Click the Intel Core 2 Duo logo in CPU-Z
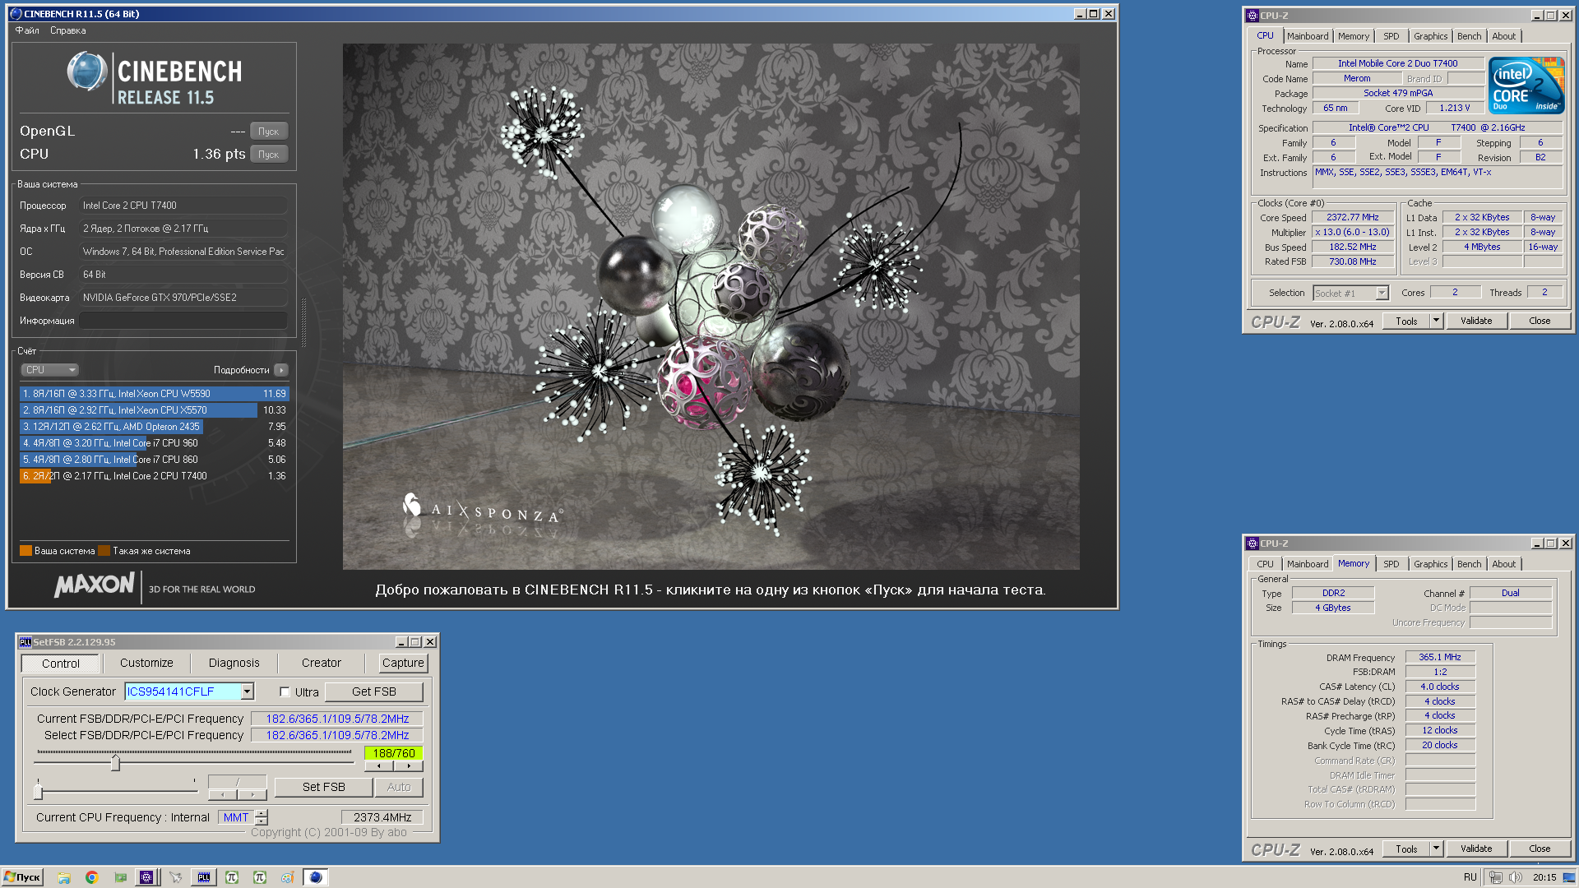Image resolution: width=1579 pixels, height=888 pixels. [x=1526, y=86]
